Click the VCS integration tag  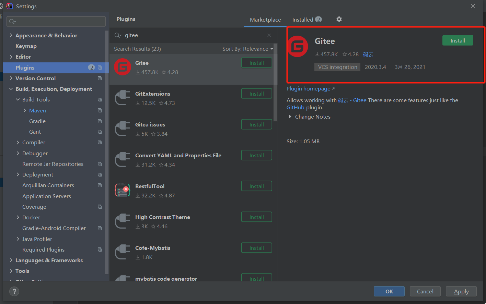tap(337, 67)
